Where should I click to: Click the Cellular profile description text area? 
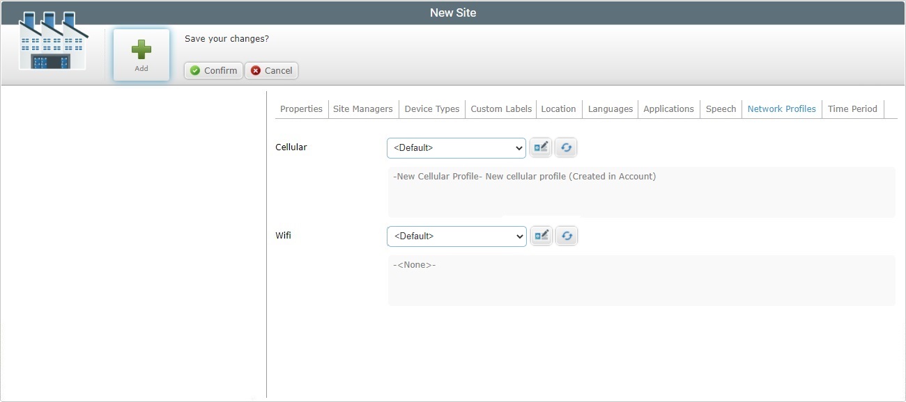click(641, 191)
